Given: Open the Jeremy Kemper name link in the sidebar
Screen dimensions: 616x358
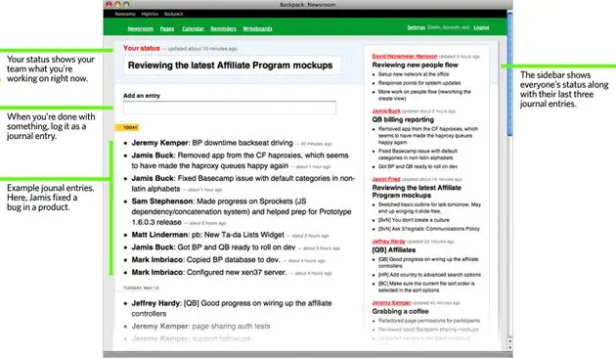Looking at the screenshot, I should (391, 302).
